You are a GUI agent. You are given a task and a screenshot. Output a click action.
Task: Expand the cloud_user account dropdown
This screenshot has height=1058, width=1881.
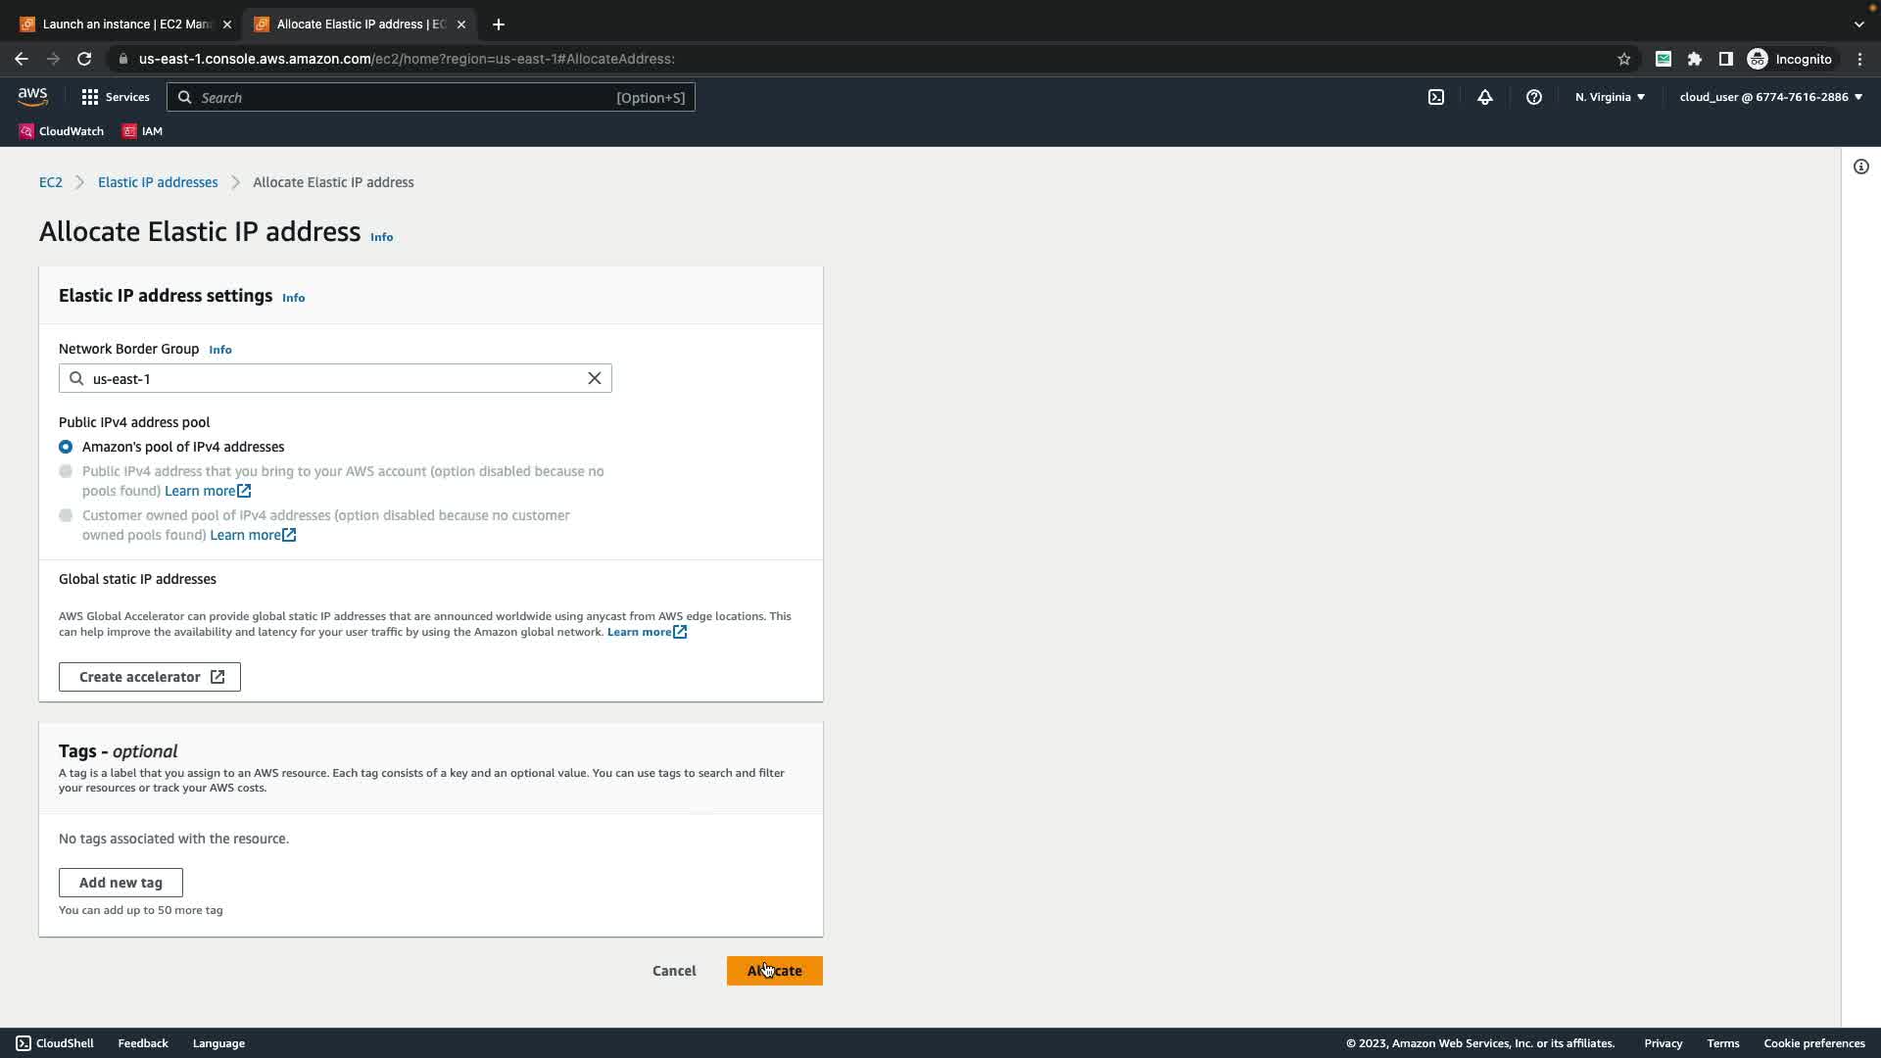[1770, 97]
